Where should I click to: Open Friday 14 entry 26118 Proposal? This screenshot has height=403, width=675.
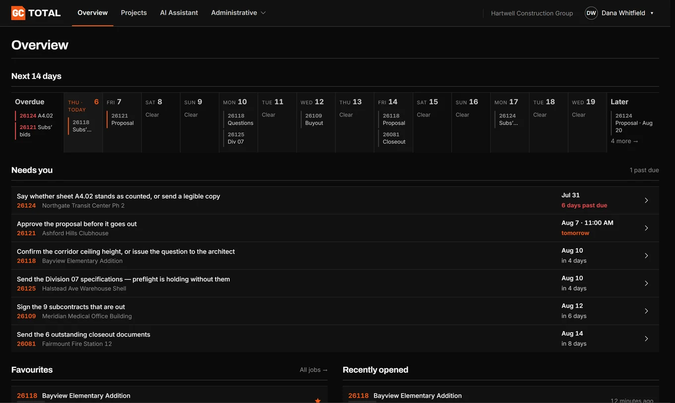394,119
